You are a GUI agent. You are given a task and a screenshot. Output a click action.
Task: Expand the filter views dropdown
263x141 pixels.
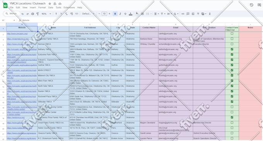coord(206,14)
